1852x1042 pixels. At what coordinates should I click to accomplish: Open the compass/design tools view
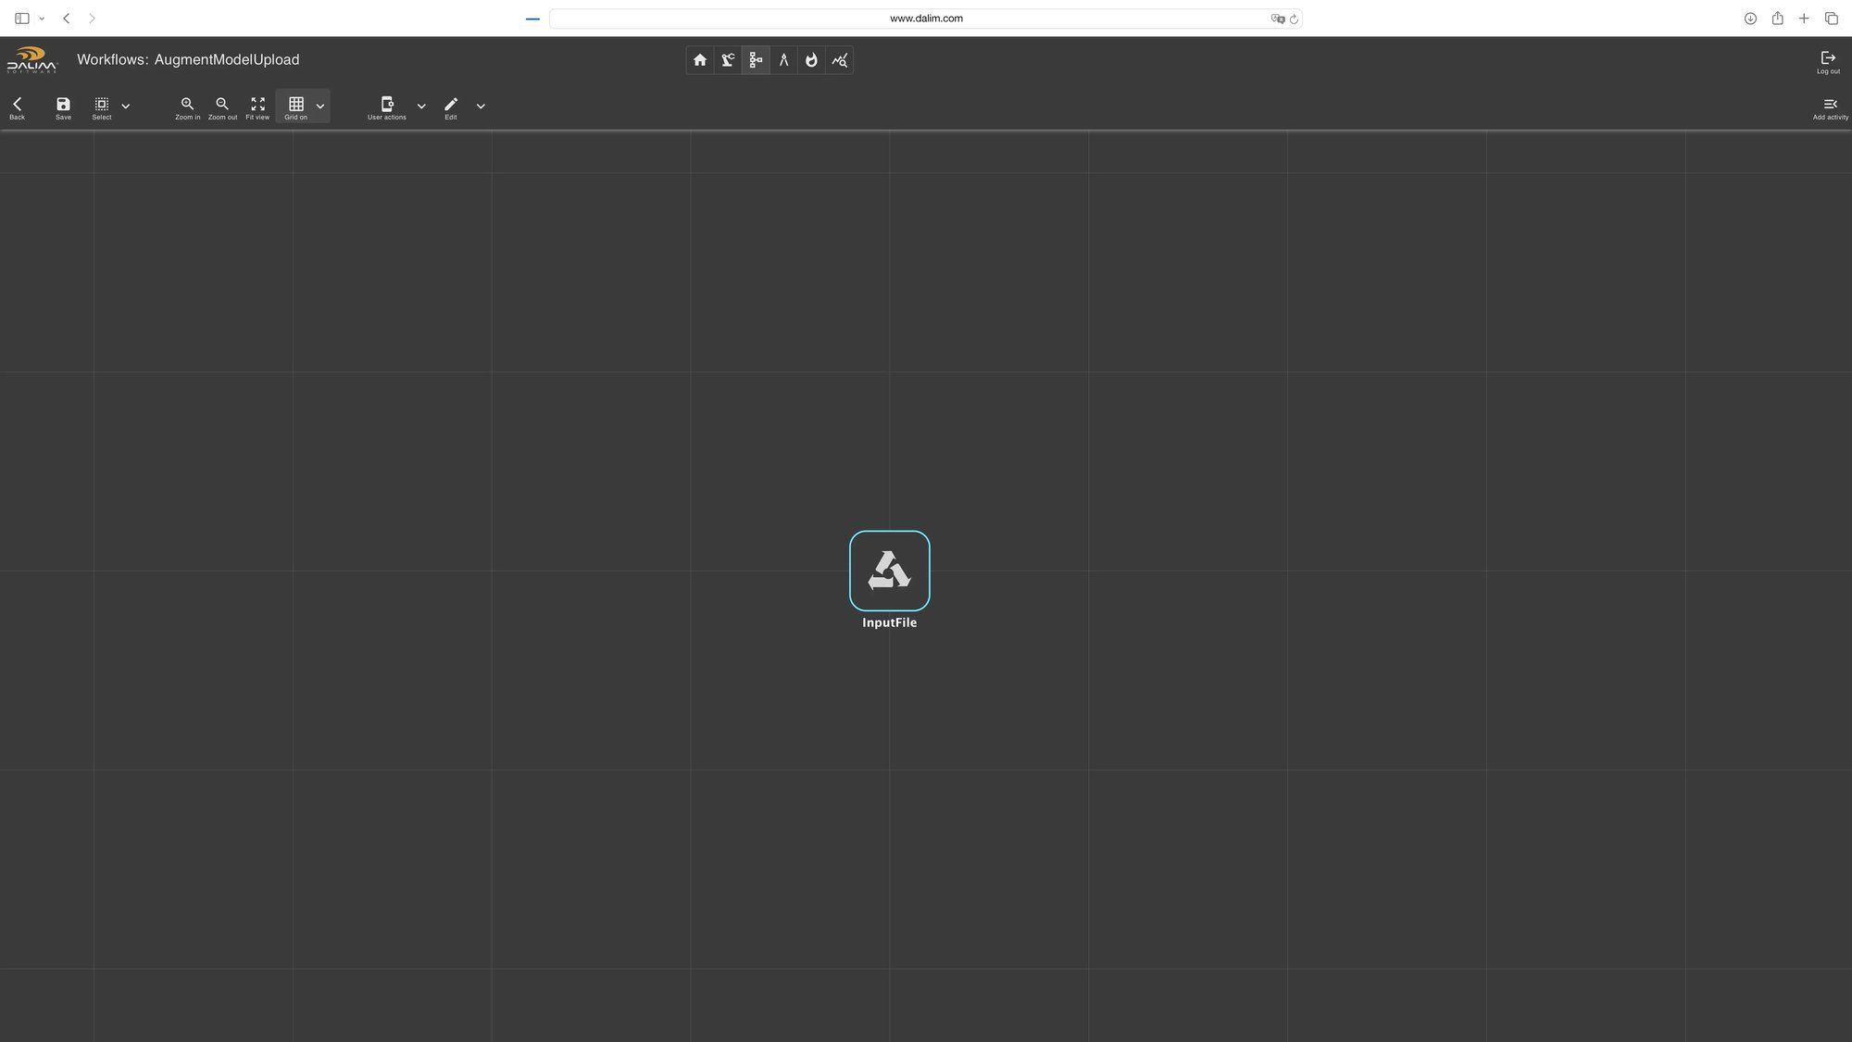pos(783,59)
